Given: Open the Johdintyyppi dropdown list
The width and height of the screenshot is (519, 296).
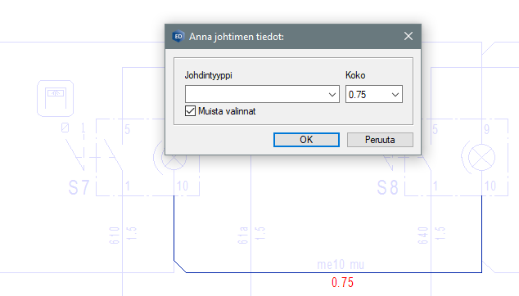Looking at the screenshot, I should [x=332, y=95].
